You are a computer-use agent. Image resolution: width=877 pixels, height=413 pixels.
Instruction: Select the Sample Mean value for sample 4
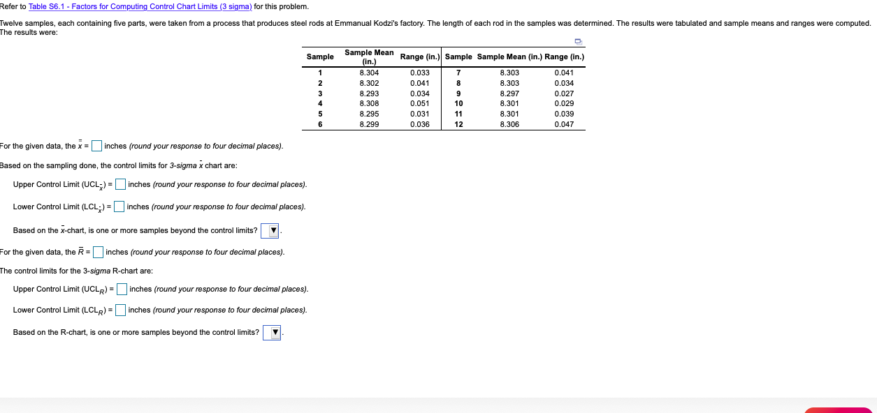(x=369, y=103)
